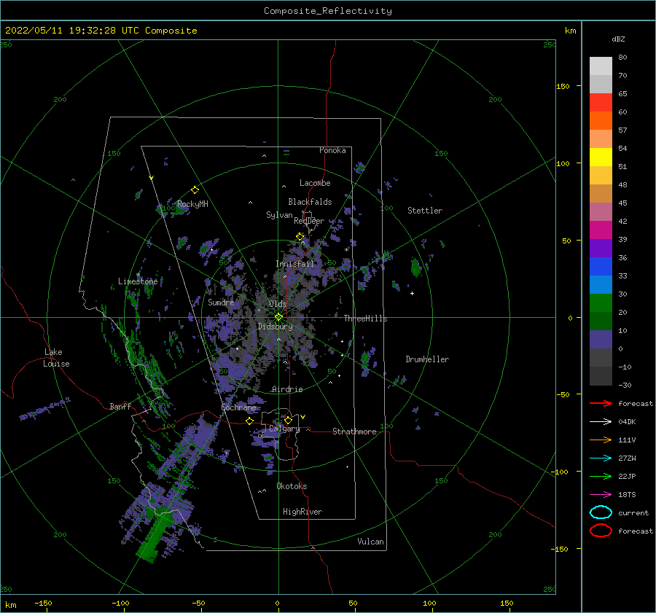This screenshot has width=656, height=613.
Task: Click the 18TS legend label
Action: tap(627, 495)
